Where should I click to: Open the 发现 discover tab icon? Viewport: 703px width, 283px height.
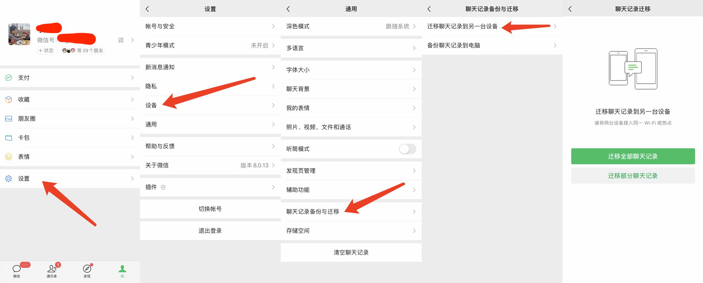(87, 268)
